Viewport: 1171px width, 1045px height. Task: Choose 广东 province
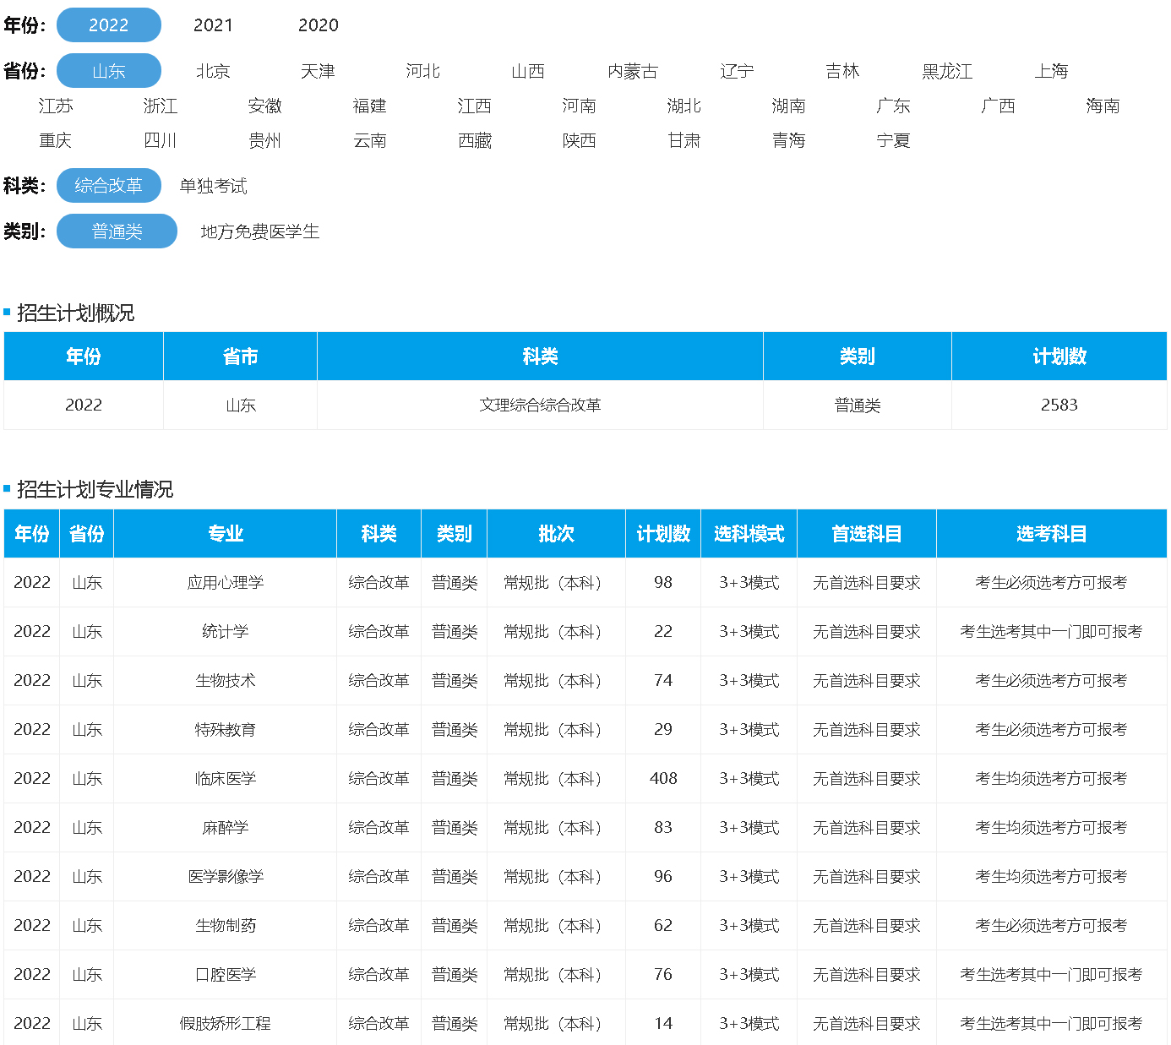(x=894, y=106)
